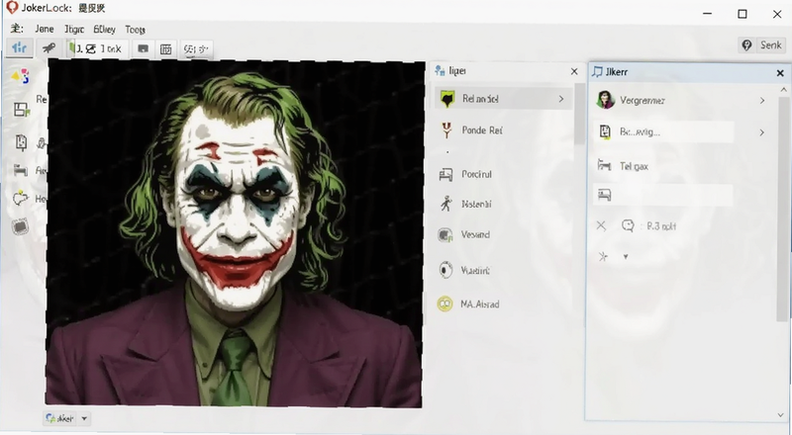Click the dark square icon in left sidebar
Image resolution: width=792 pixels, height=435 pixels.
point(20,226)
